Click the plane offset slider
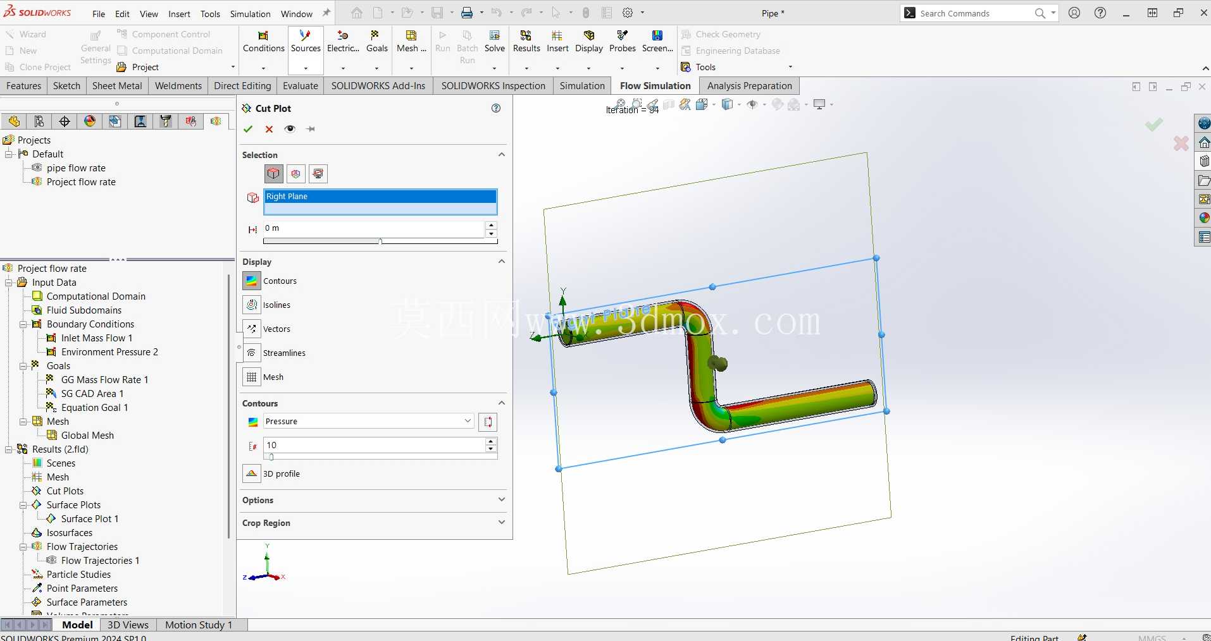The height and width of the screenshot is (641, 1211). pos(380,241)
